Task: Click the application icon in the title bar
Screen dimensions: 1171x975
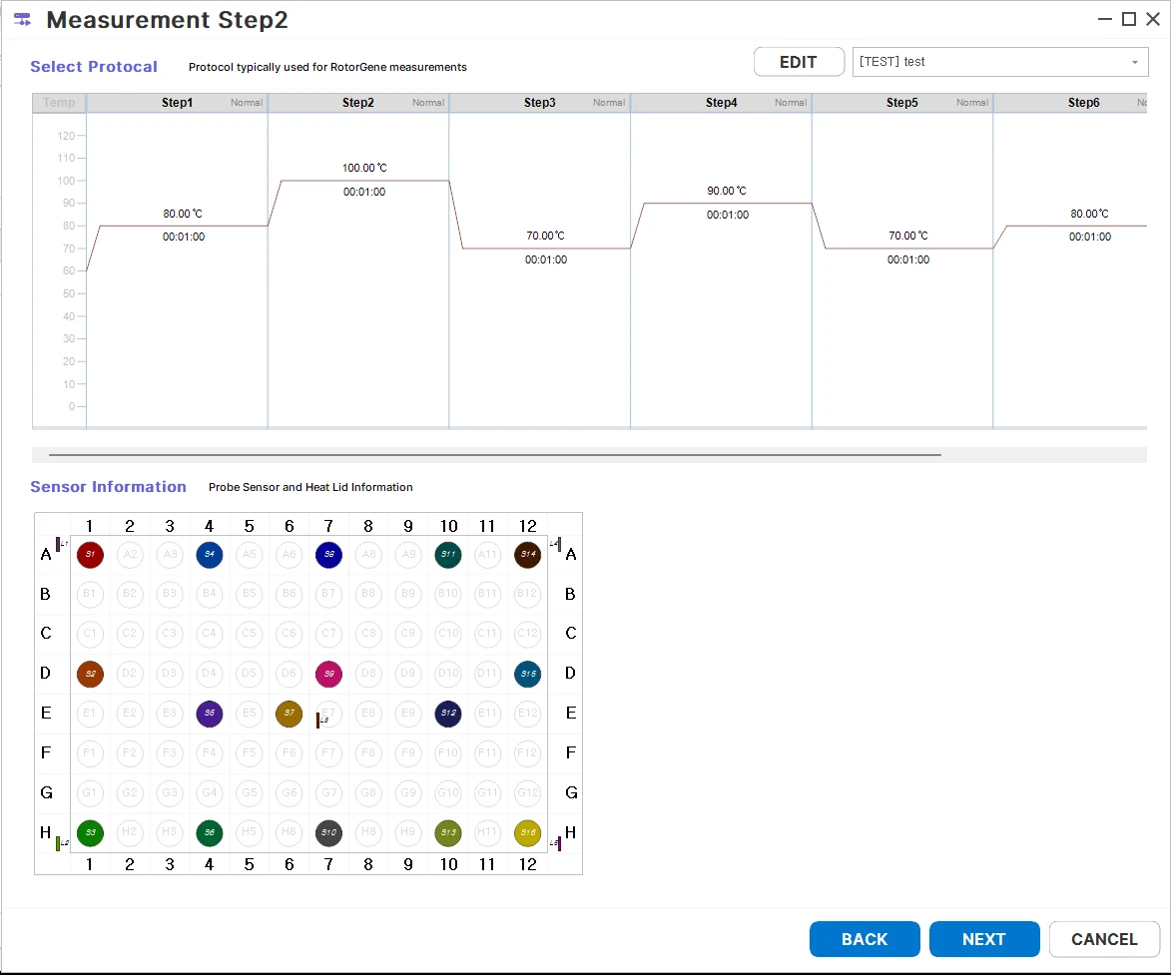Action: tap(22, 19)
